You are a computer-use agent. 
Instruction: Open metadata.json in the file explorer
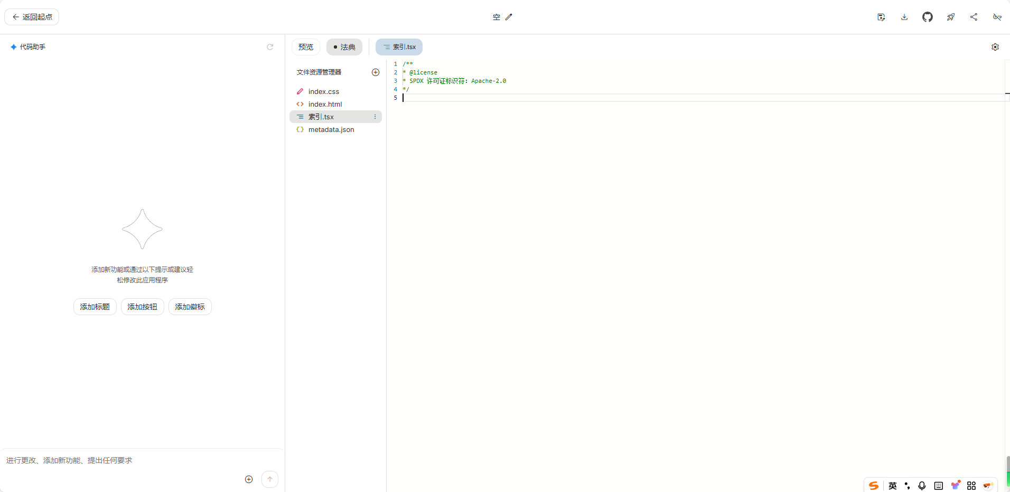tap(331, 129)
